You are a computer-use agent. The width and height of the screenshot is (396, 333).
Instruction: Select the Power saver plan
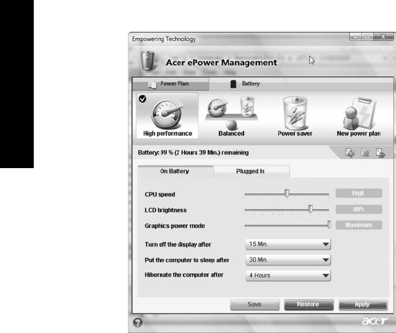[295, 116]
